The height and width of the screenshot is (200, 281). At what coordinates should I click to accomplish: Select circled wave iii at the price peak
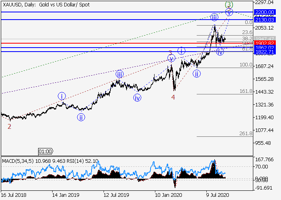214,17
